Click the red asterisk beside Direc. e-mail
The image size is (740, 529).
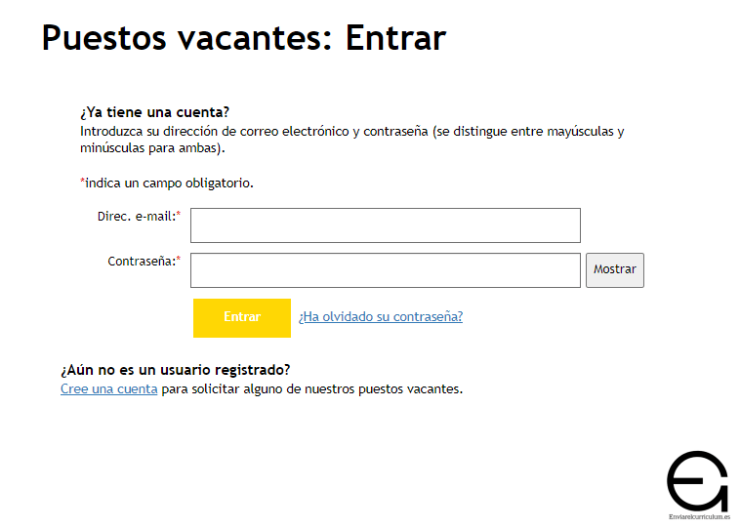(179, 214)
